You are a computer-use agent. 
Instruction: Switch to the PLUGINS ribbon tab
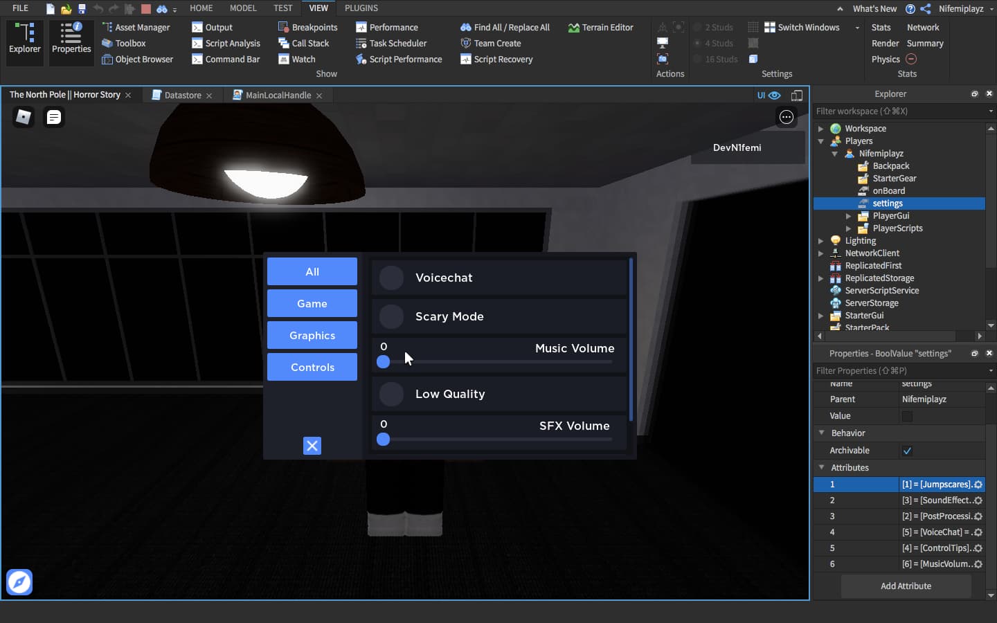click(361, 8)
